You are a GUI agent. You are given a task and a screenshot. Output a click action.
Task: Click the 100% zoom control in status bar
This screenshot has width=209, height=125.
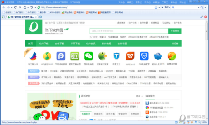pos(204,122)
